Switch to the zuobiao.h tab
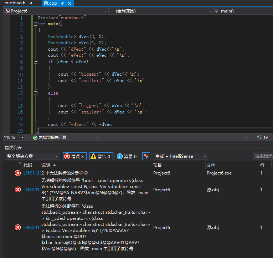 [x=15, y=3]
